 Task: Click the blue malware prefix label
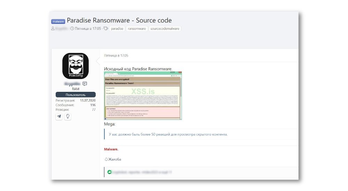(x=58, y=21)
